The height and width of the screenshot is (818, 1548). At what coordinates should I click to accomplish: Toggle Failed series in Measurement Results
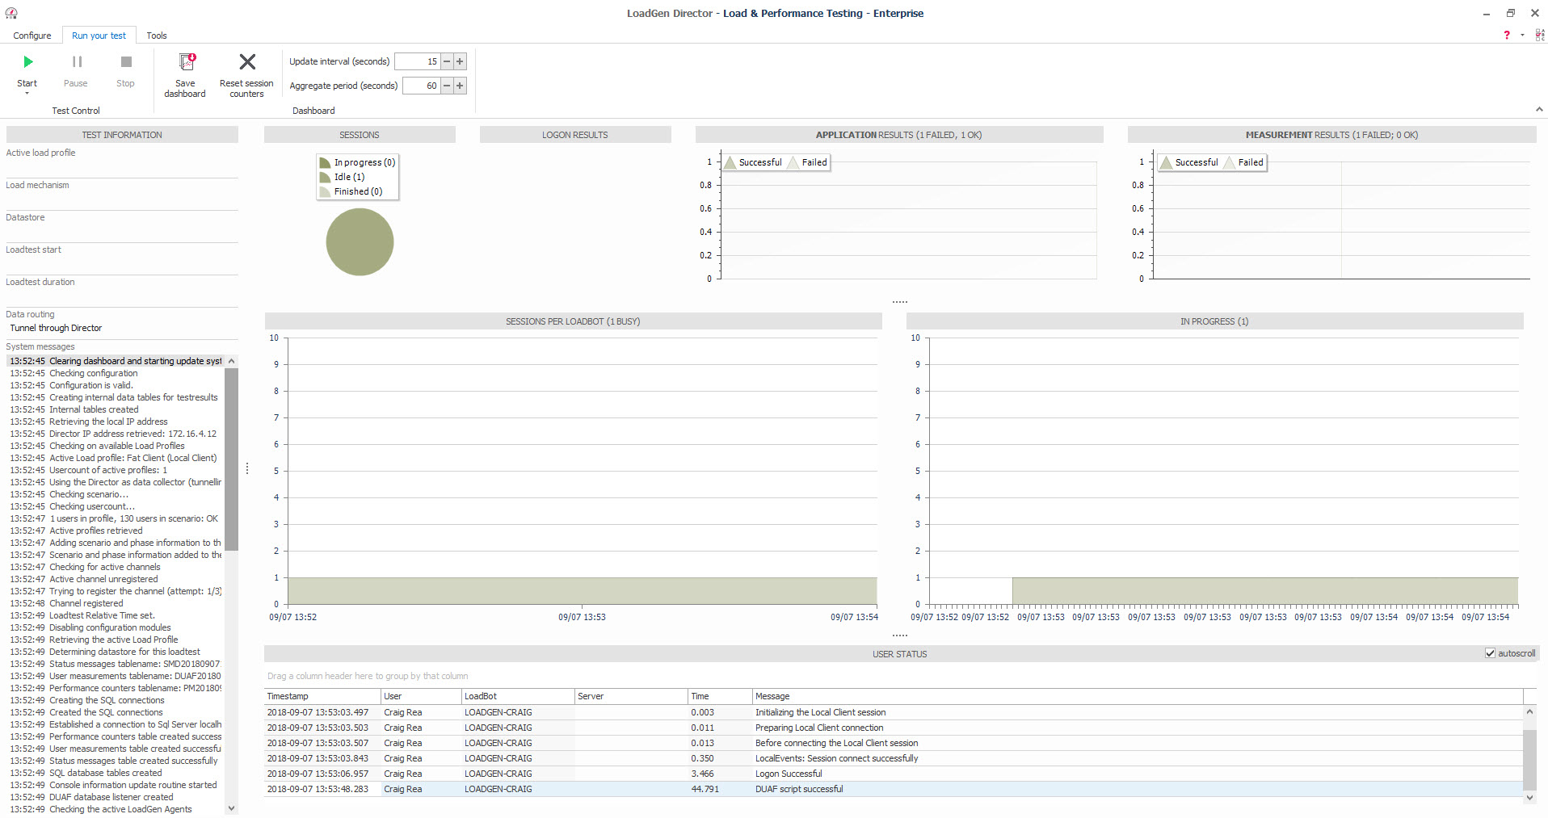coord(1243,162)
